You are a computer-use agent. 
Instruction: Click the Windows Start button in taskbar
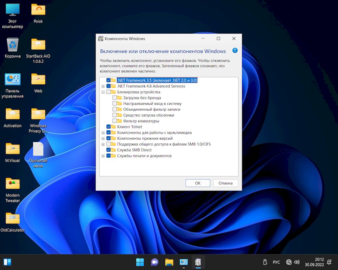[140, 262]
